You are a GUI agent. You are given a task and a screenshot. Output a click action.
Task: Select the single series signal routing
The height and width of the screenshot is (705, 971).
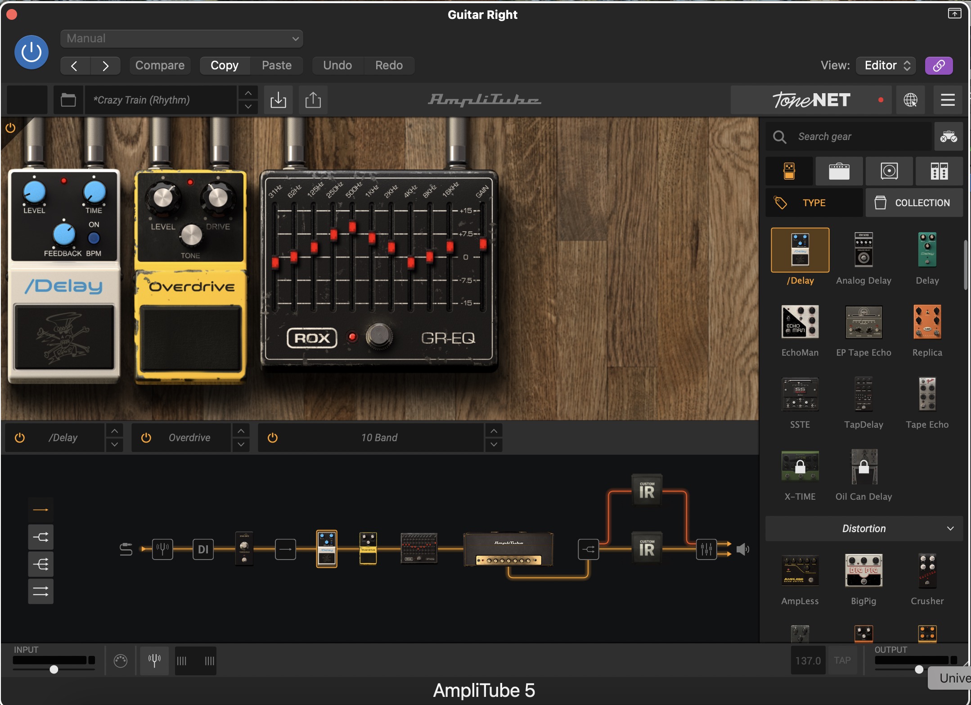(40, 510)
